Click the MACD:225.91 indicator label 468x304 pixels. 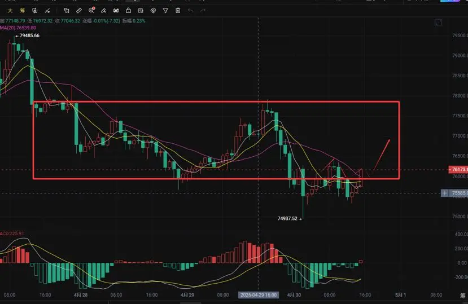tap(12, 233)
